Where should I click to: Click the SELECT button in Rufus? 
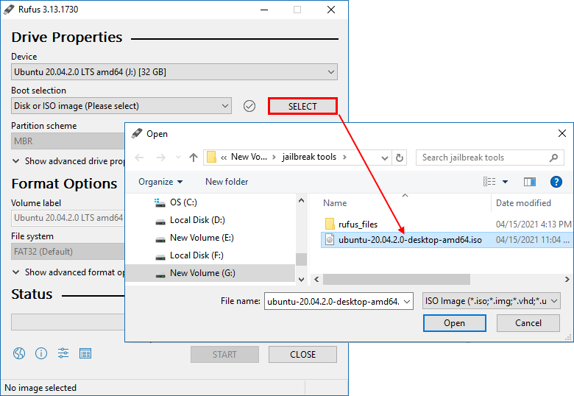(x=302, y=106)
